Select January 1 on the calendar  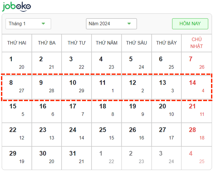[17, 63]
